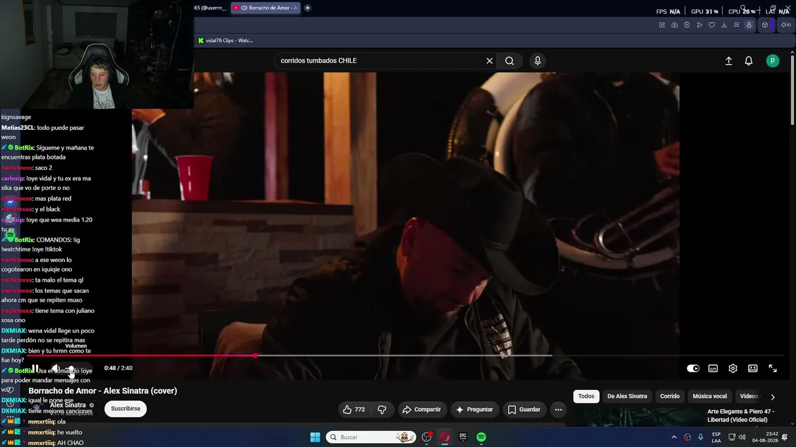The image size is (796, 447).
Task: Open the 'vidal76 Clips' Kick bookmark
Action: tap(225, 40)
